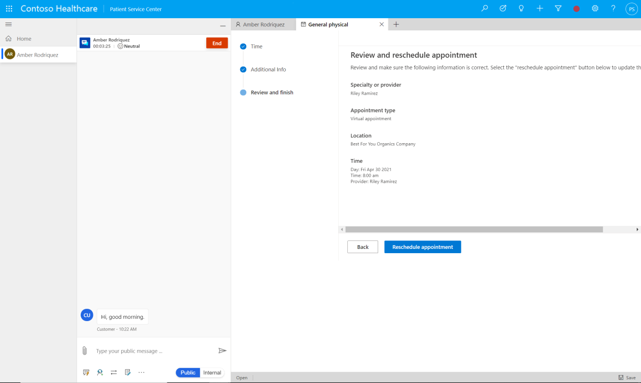This screenshot has height=383, width=641.
Task: Save the record from the status bar
Action: [627, 378]
